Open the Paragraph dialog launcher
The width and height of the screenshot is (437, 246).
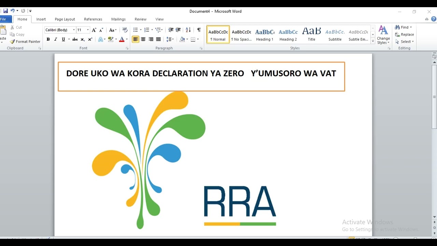201,49
